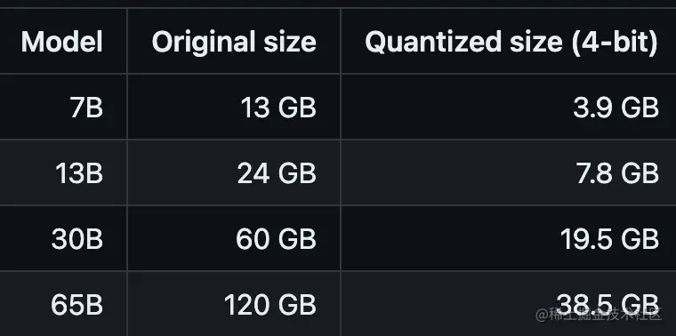Click the watermark text in the corner
Viewport: 676px width, 336px height.
599,315
